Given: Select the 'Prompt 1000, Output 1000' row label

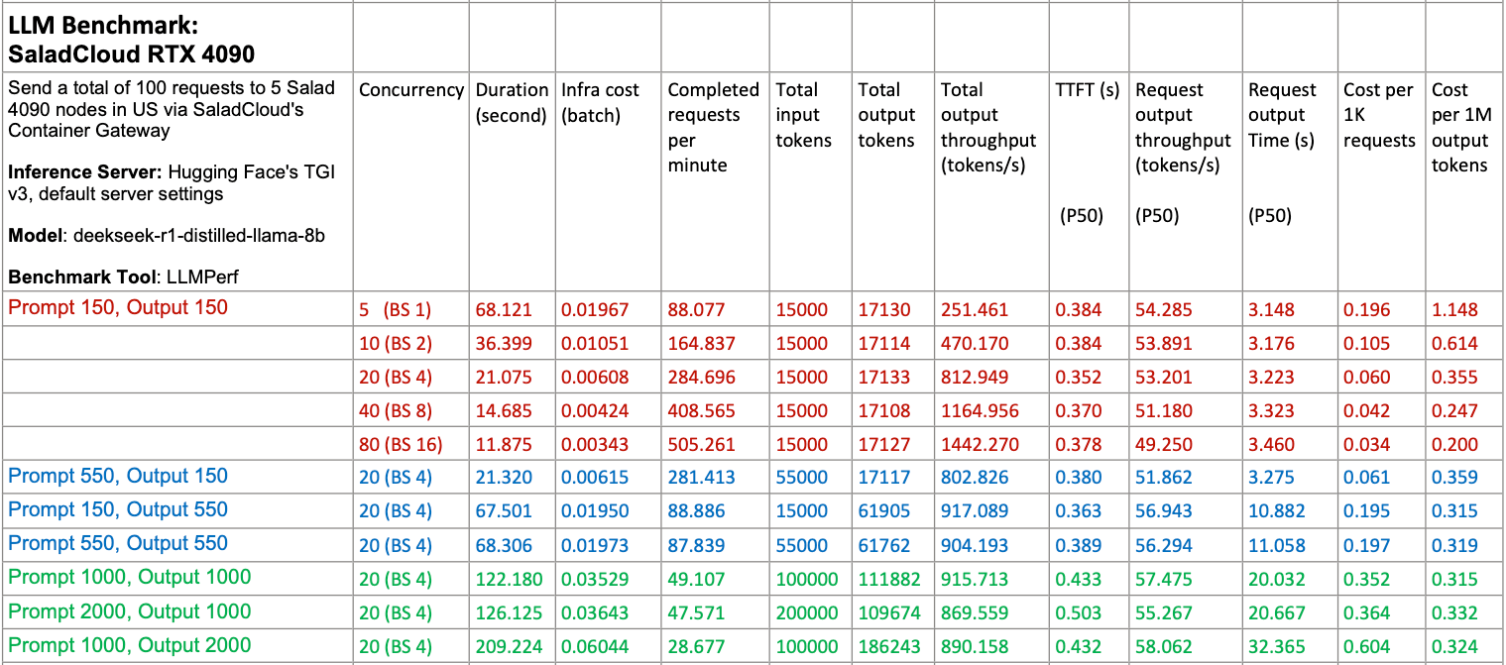Looking at the screenshot, I should coord(130,578).
